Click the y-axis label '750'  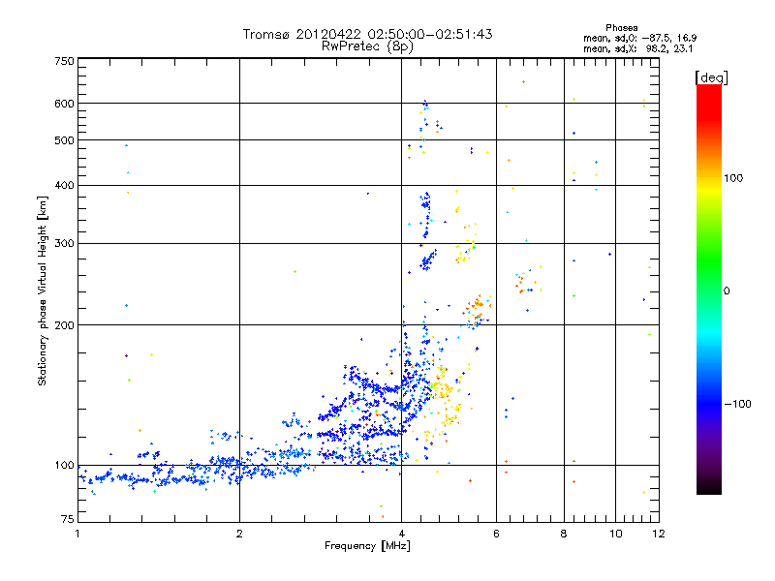pos(64,61)
